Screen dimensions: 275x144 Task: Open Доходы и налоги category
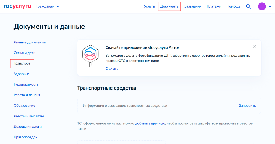[x=28, y=127]
